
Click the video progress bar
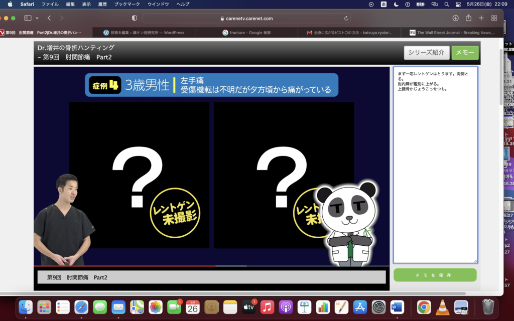(211, 266)
